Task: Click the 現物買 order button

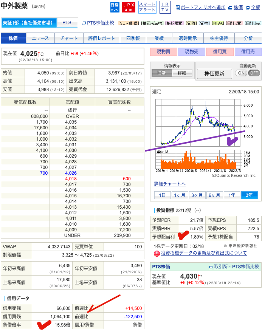Action: point(164,52)
